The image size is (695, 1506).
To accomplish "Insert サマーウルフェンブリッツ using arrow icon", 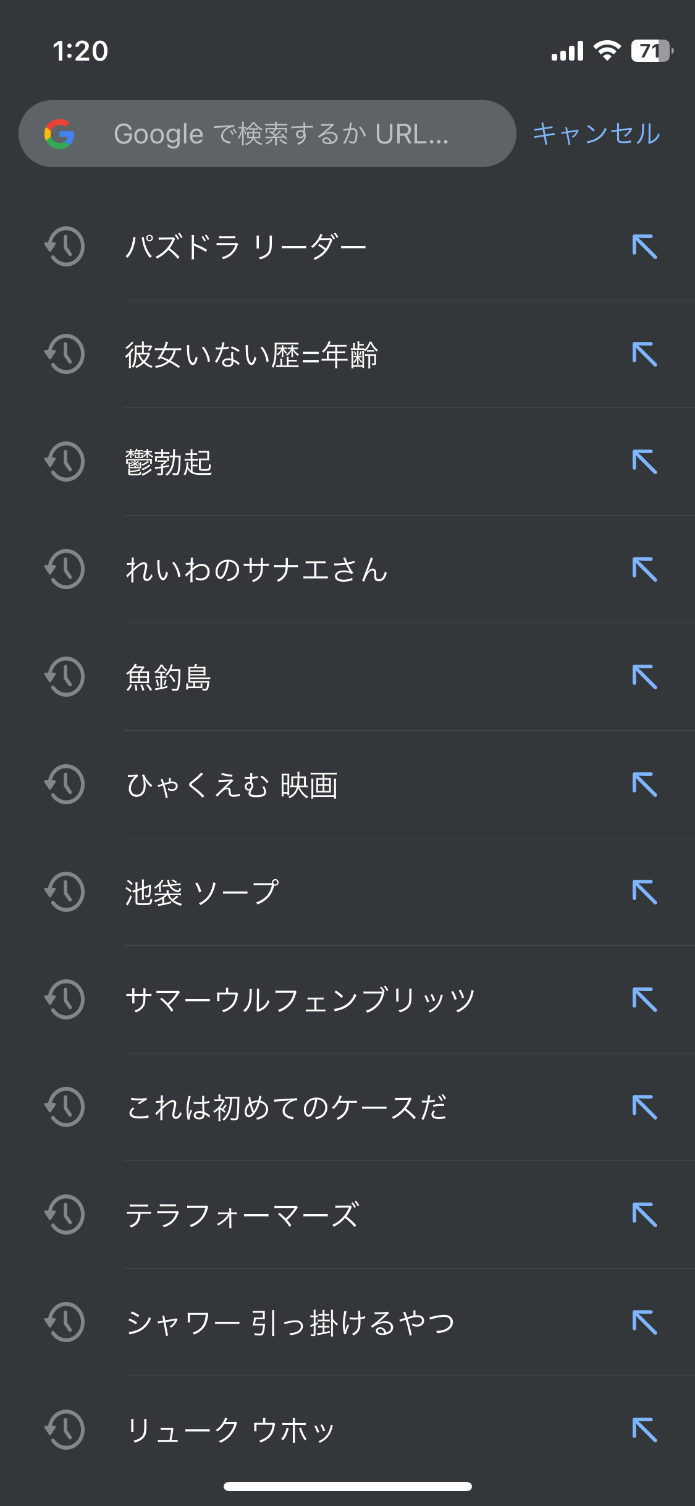I will point(644,1000).
